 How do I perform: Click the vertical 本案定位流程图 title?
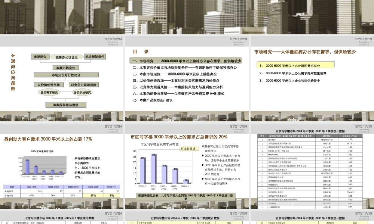click(x=13, y=72)
